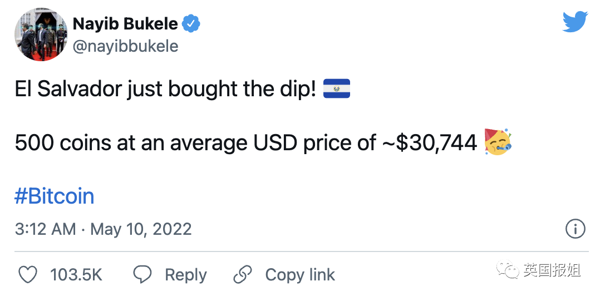Screen dimensions: 600x296
Task: Click the 英国报姐 watermark text
Action: [552, 271]
